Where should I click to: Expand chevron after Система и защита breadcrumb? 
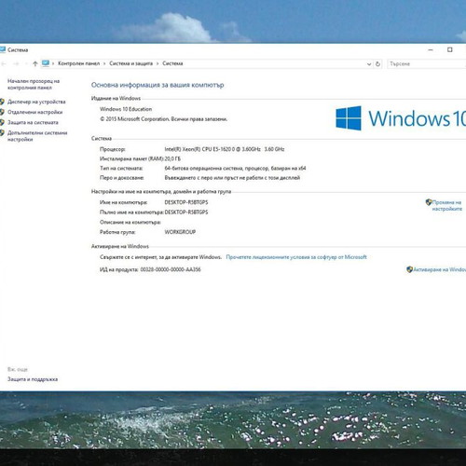pos(158,63)
